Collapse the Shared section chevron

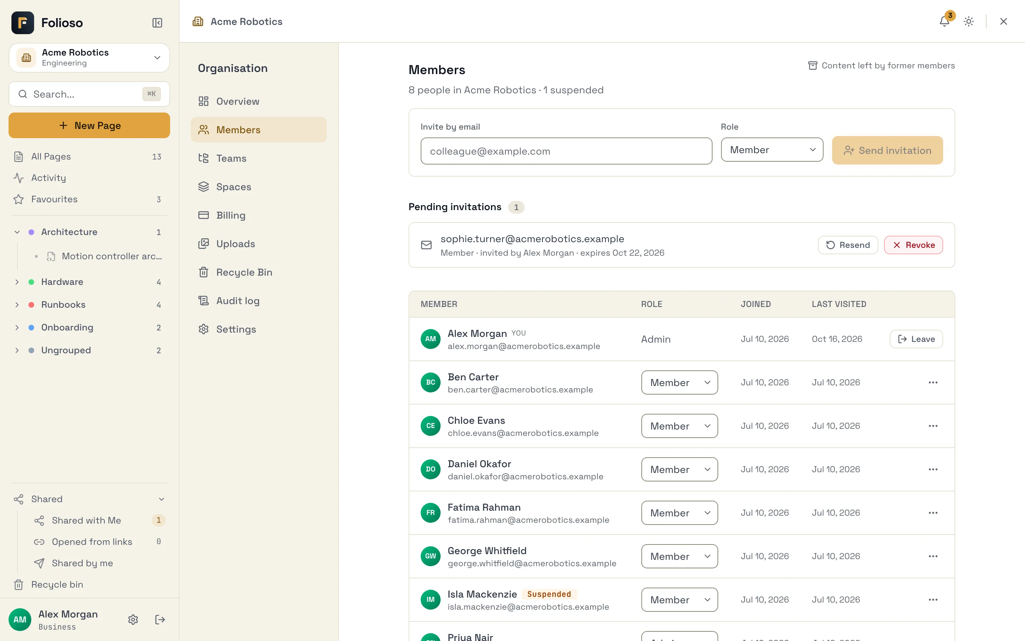coord(161,499)
